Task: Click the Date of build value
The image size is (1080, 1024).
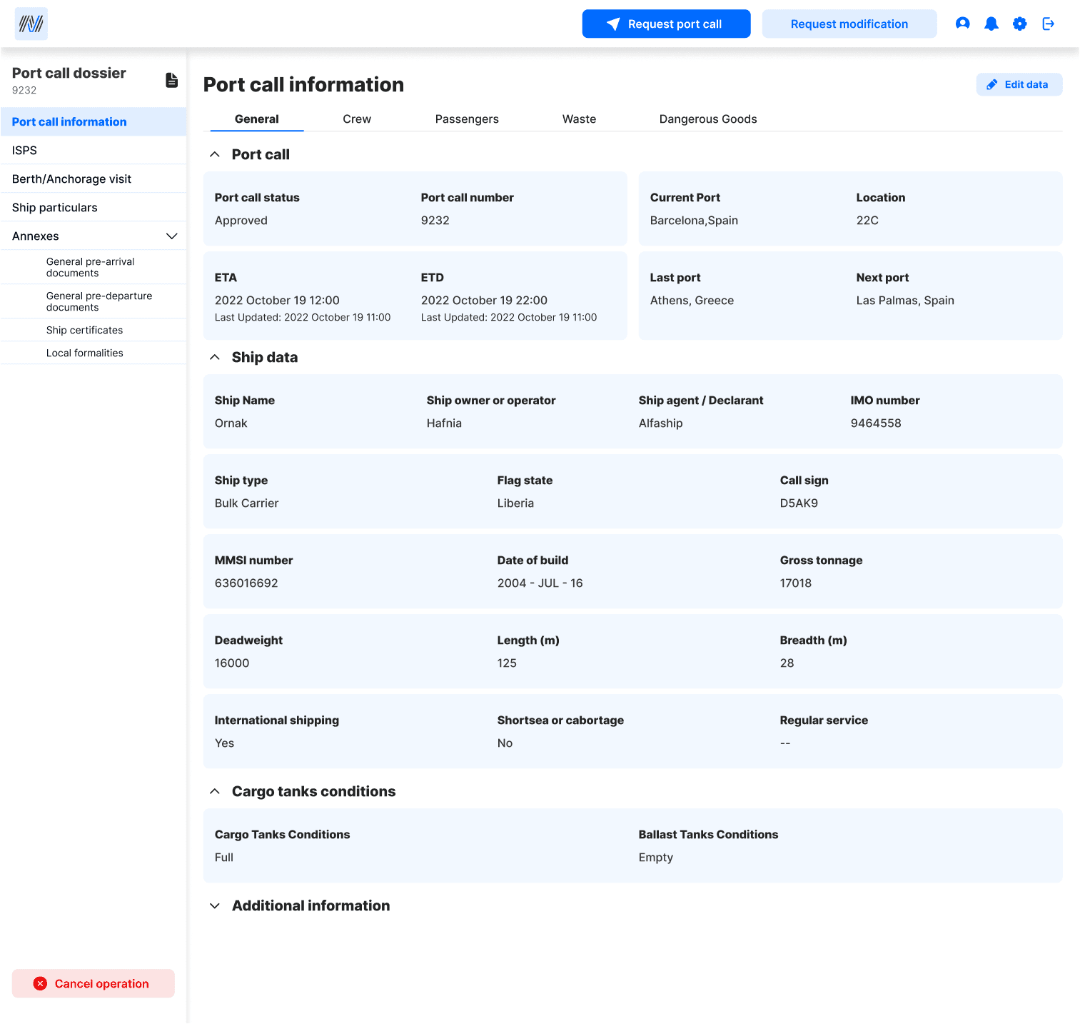Action: click(x=540, y=583)
